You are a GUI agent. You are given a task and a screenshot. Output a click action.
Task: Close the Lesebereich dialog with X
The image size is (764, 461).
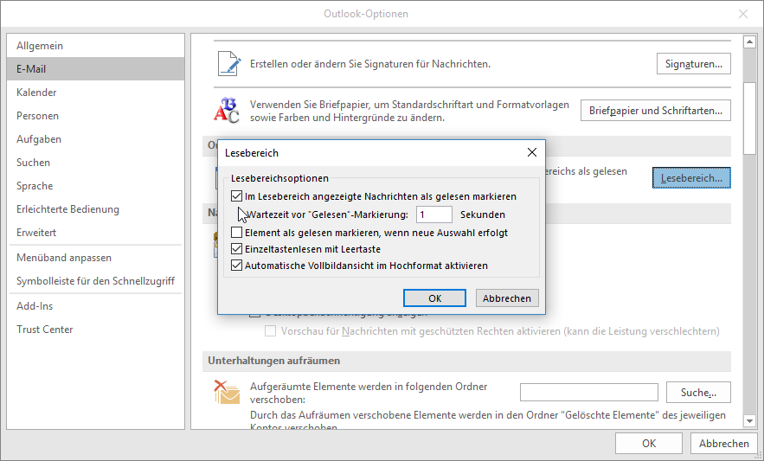click(x=531, y=152)
